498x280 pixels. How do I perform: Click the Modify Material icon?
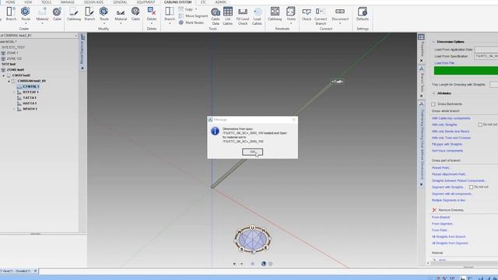pyautogui.click(x=121, y=12)
